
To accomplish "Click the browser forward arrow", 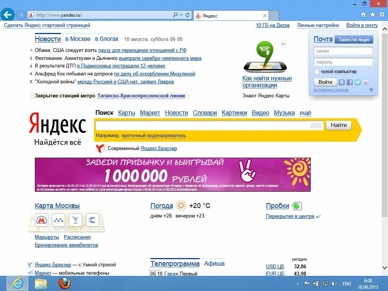I will click(x=21, y=15).
